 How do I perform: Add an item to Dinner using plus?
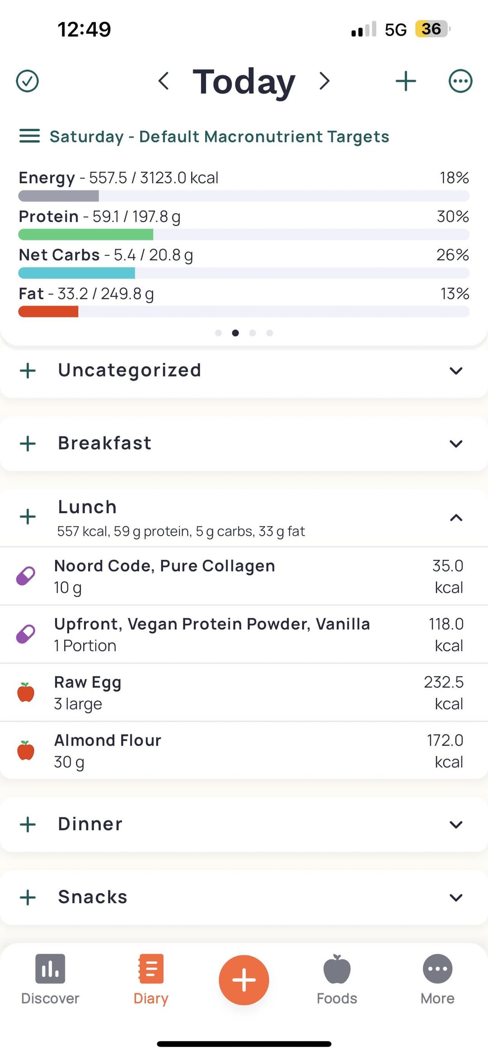(x=28, y=825)
